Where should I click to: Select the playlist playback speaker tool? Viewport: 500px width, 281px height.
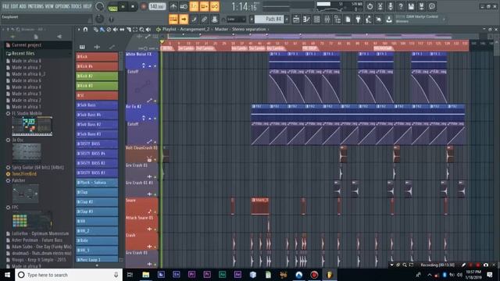148,30
